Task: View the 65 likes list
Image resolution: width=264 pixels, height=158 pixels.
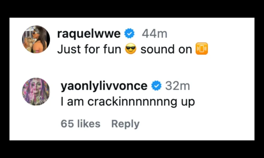Action: 81,124
